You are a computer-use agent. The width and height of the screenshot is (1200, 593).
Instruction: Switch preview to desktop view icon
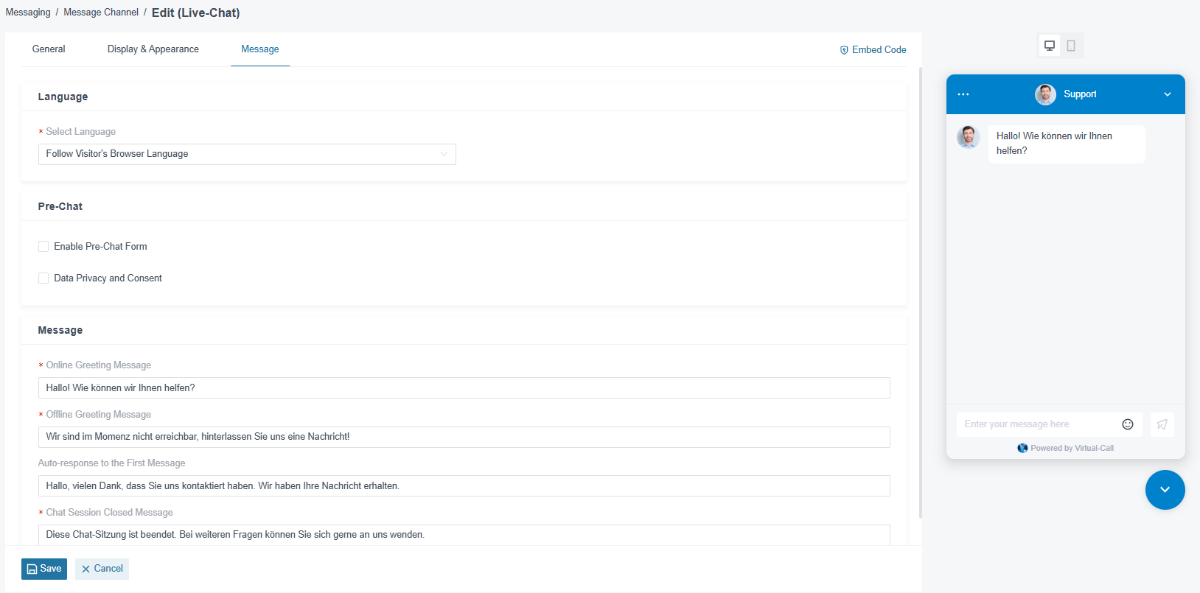coord(1050,46)
